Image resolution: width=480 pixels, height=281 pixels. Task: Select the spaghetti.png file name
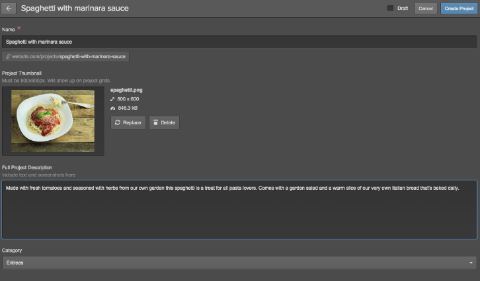126,90
